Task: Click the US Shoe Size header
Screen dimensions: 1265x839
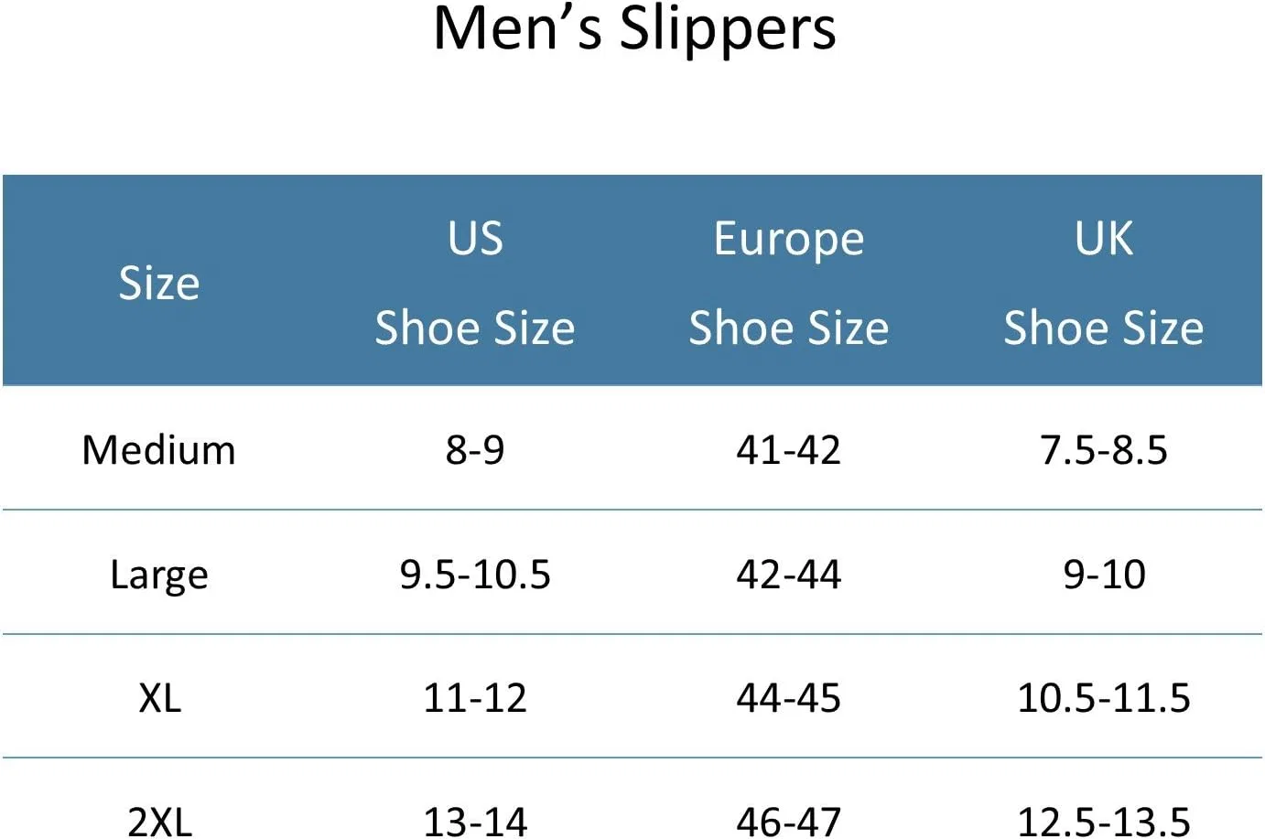Action: pyautogui.click(x=475, y=283)
